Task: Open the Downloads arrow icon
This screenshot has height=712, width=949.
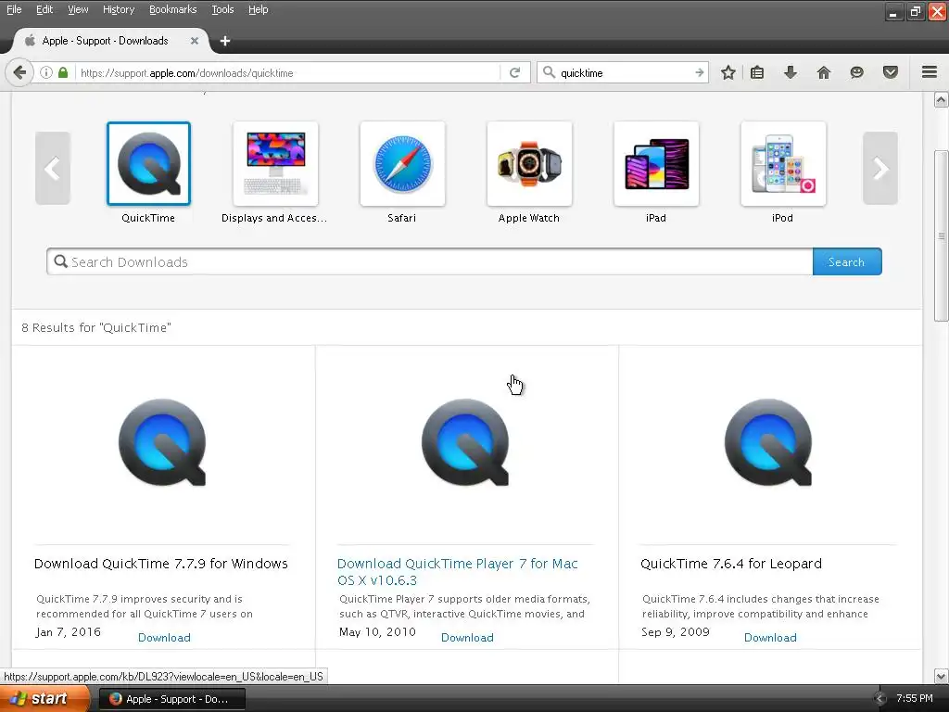Action: pos(791,72)
